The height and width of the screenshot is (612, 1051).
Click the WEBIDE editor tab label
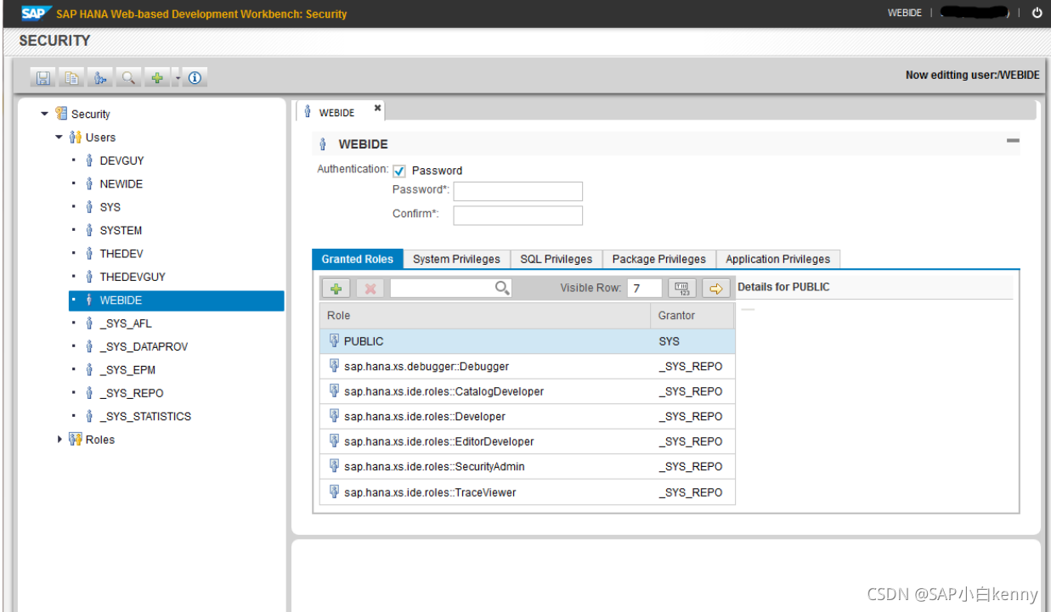(x=337, y=113)
